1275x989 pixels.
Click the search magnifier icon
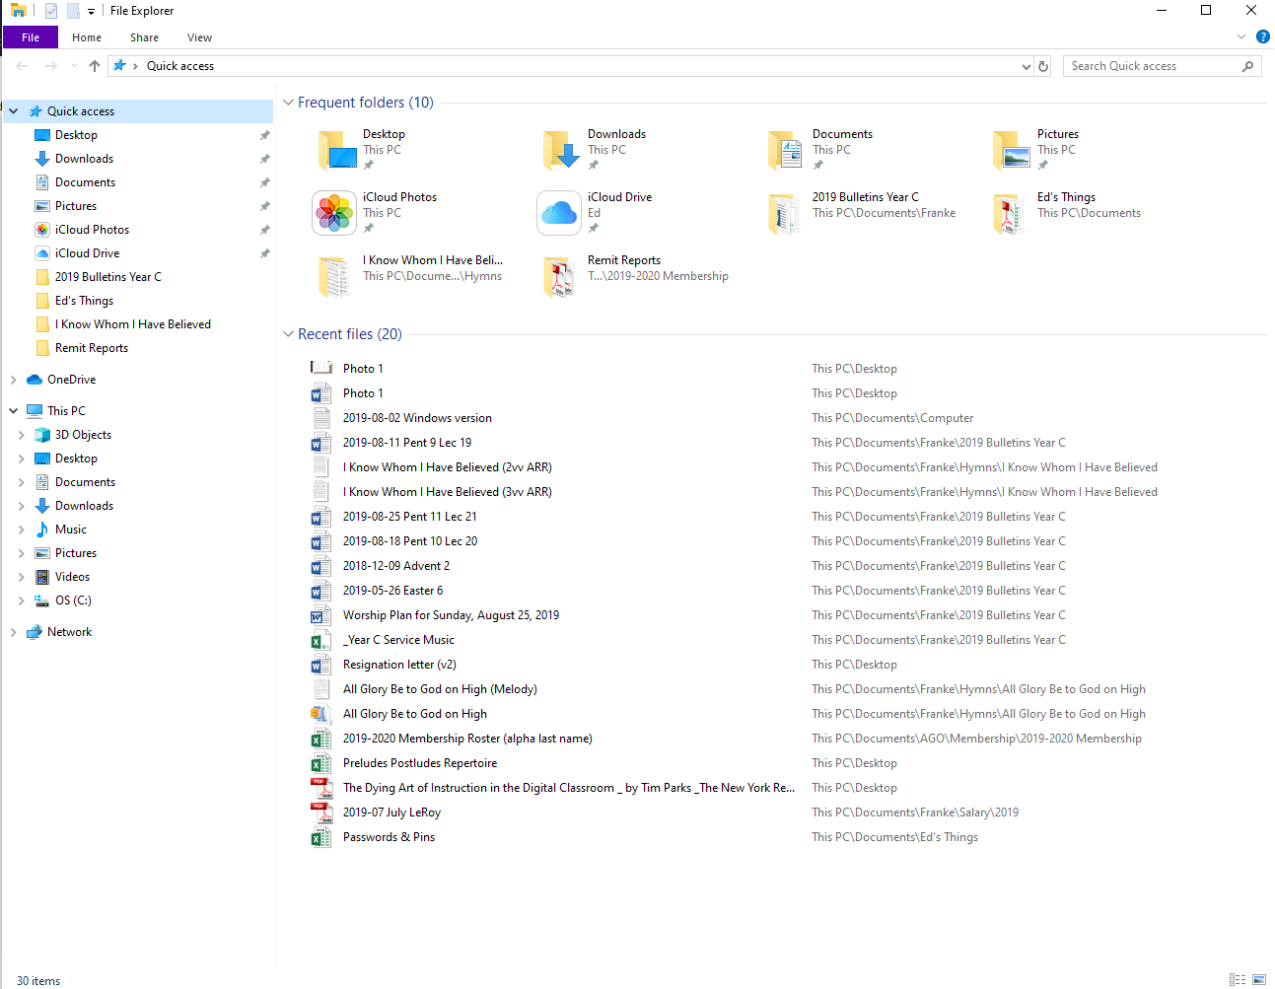coord(1247,66)
